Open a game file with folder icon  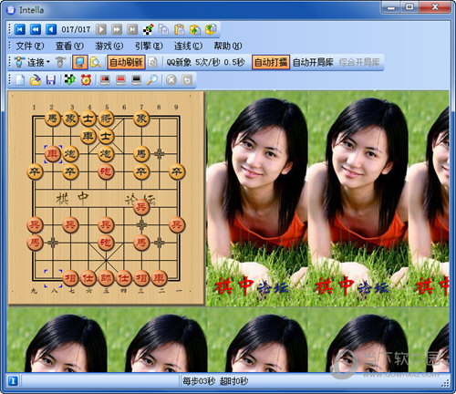36,80
